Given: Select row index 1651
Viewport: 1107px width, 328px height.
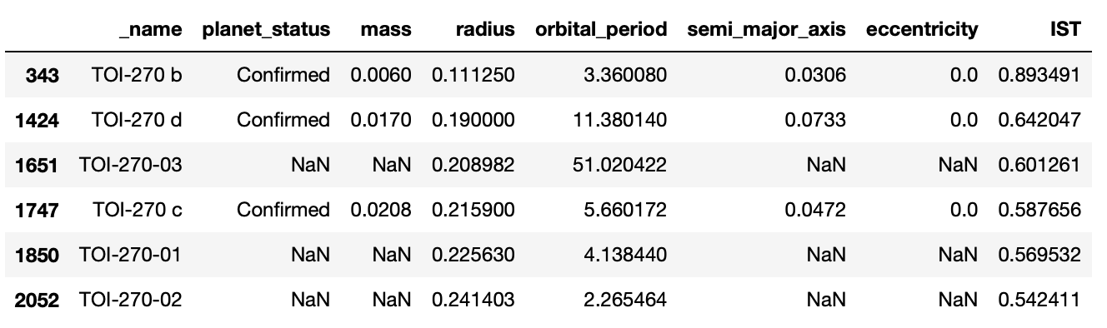Looking at the screenshot, I should pyautogui.click(x=37, y=165).
